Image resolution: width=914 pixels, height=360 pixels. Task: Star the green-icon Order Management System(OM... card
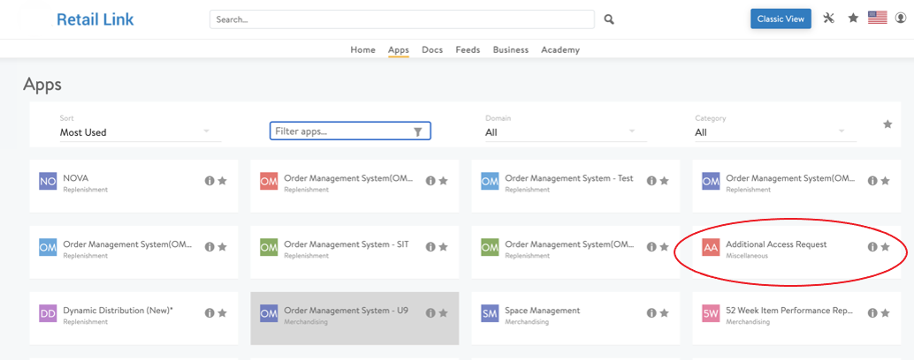tap(665, 246)
